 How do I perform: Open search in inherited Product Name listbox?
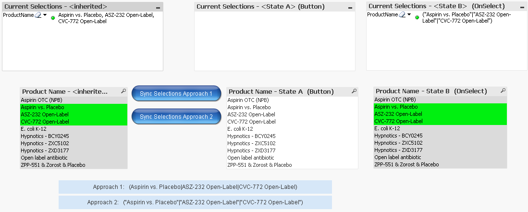click(123, 91)
